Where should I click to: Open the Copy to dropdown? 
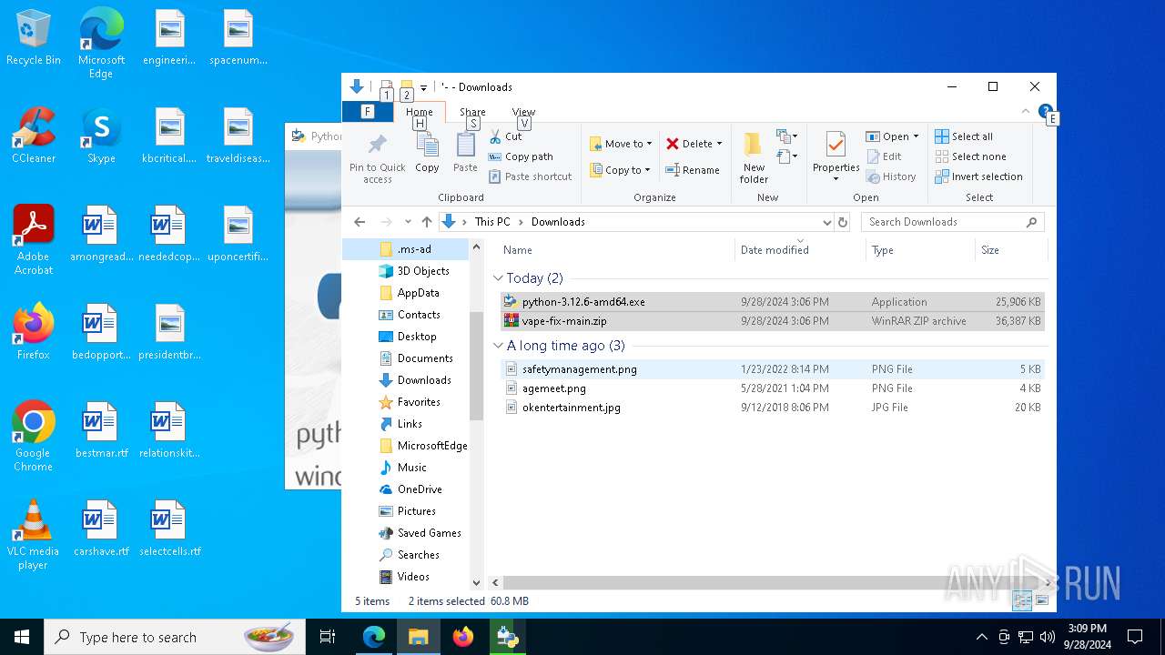click(x=621, y=170)
